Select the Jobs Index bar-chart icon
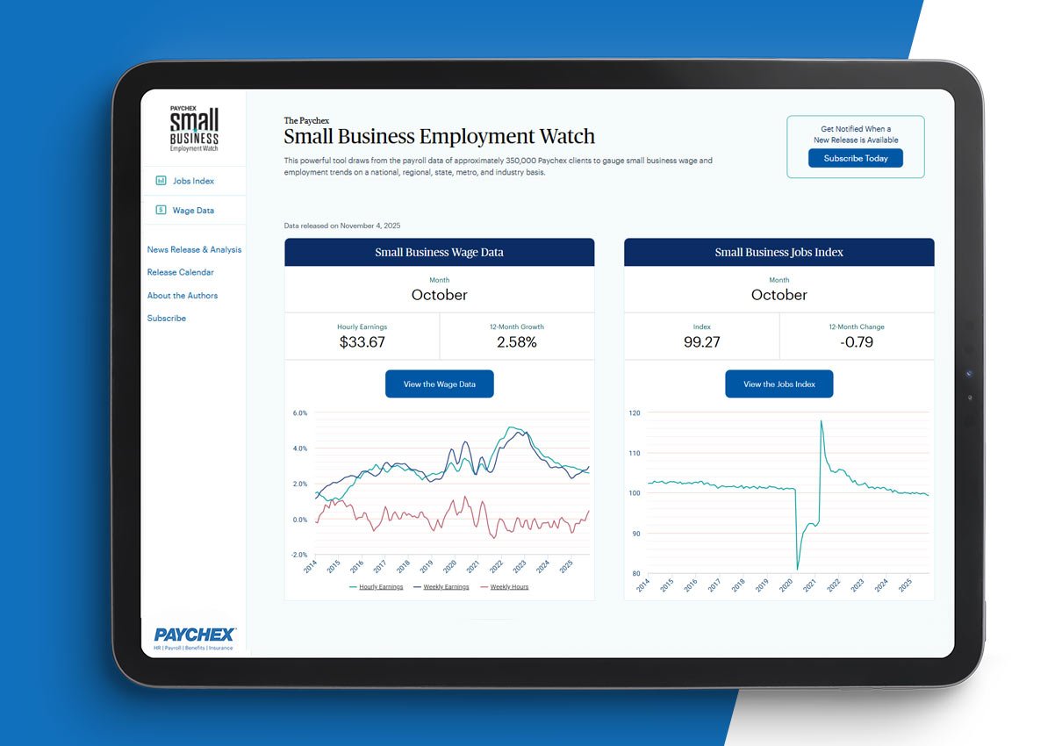 tap(161, 180)
